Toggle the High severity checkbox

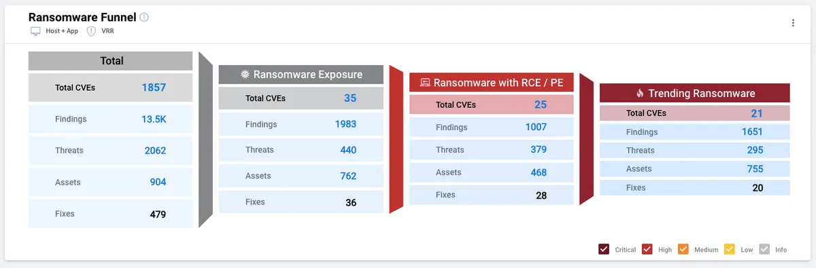pos(647,249)
